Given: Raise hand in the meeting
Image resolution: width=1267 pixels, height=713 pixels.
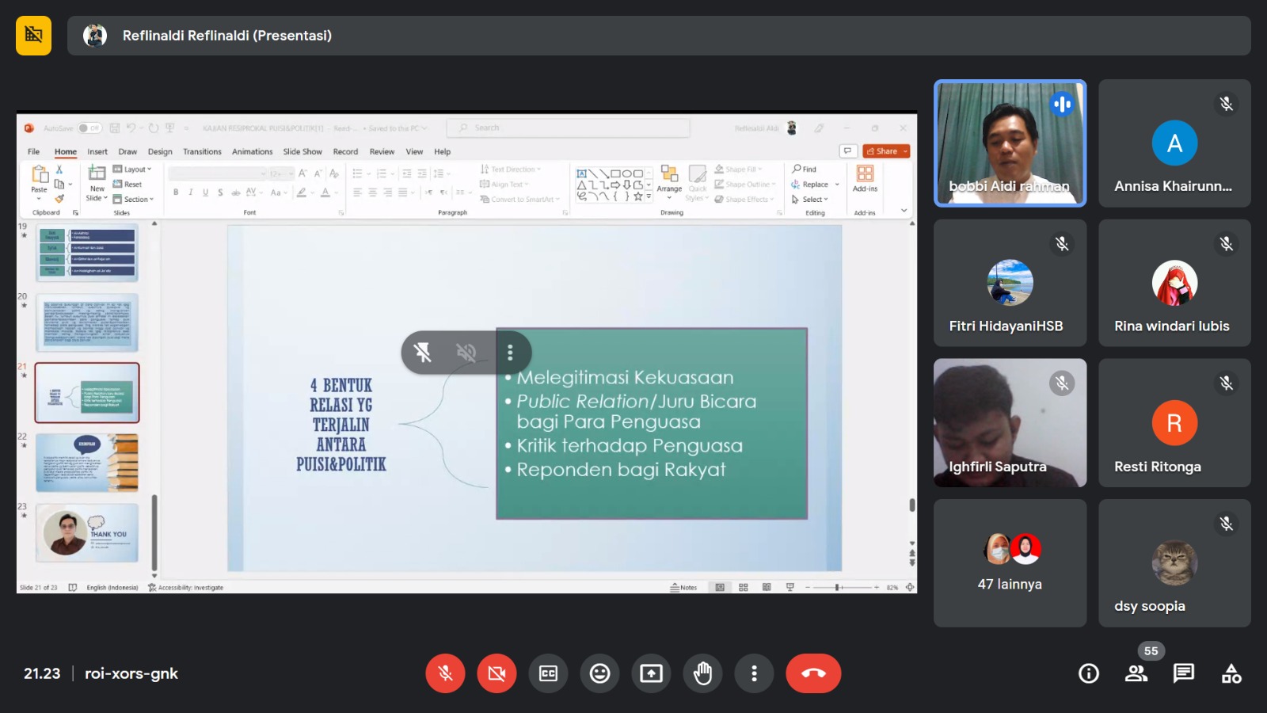Looking at the screenshot, I should [702, 673].
